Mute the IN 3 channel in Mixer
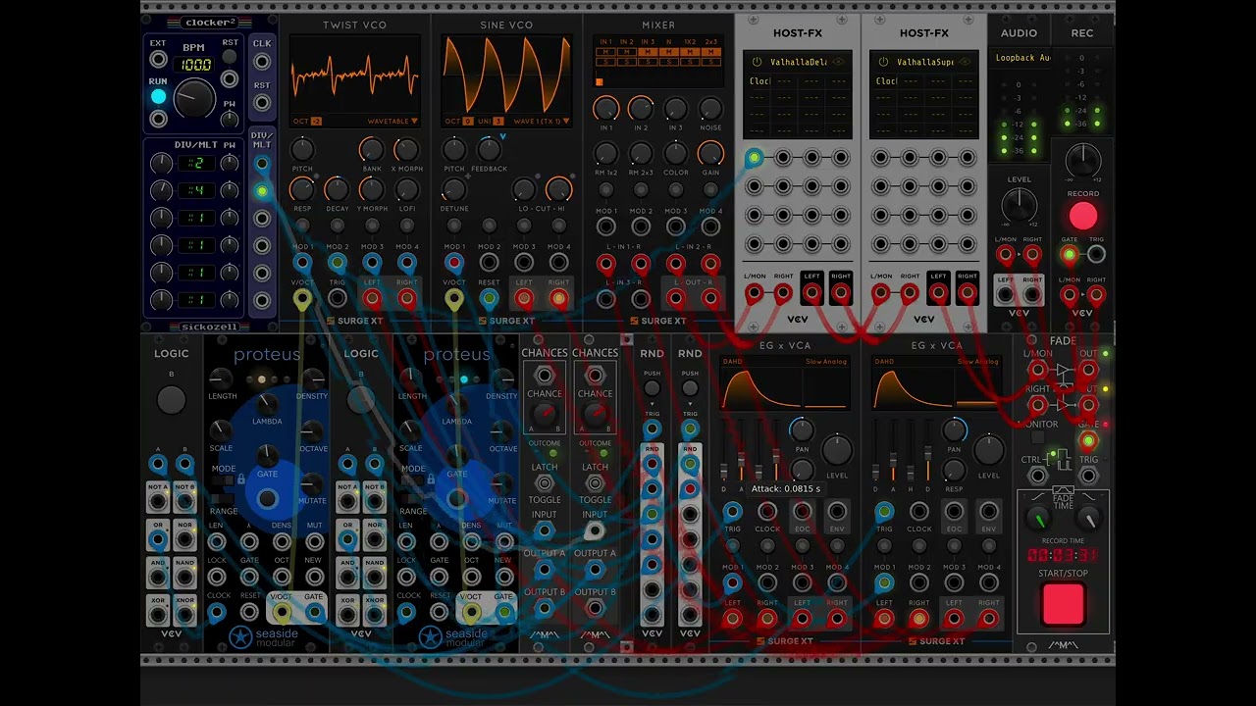This screenshot has width=1256, height=706. point(648,51)
